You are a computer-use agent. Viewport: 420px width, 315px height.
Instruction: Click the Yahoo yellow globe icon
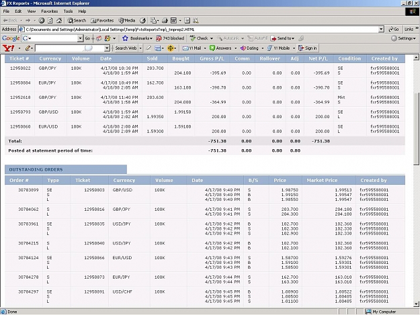click(171, 48)
